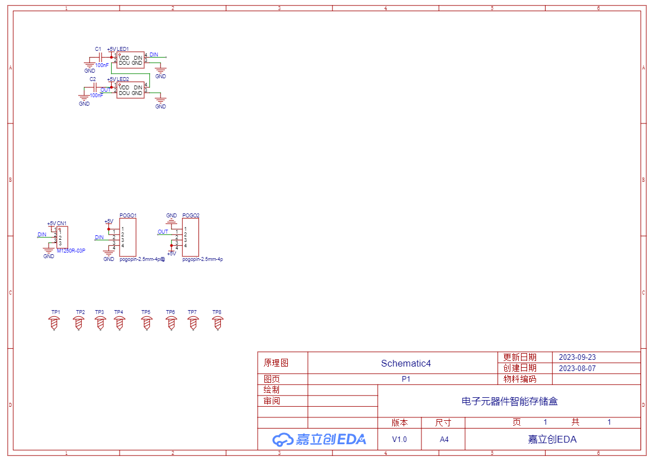Screen dimensions: 654x461
Task: Click the POGO2 connector body
Action: [191, 237]
